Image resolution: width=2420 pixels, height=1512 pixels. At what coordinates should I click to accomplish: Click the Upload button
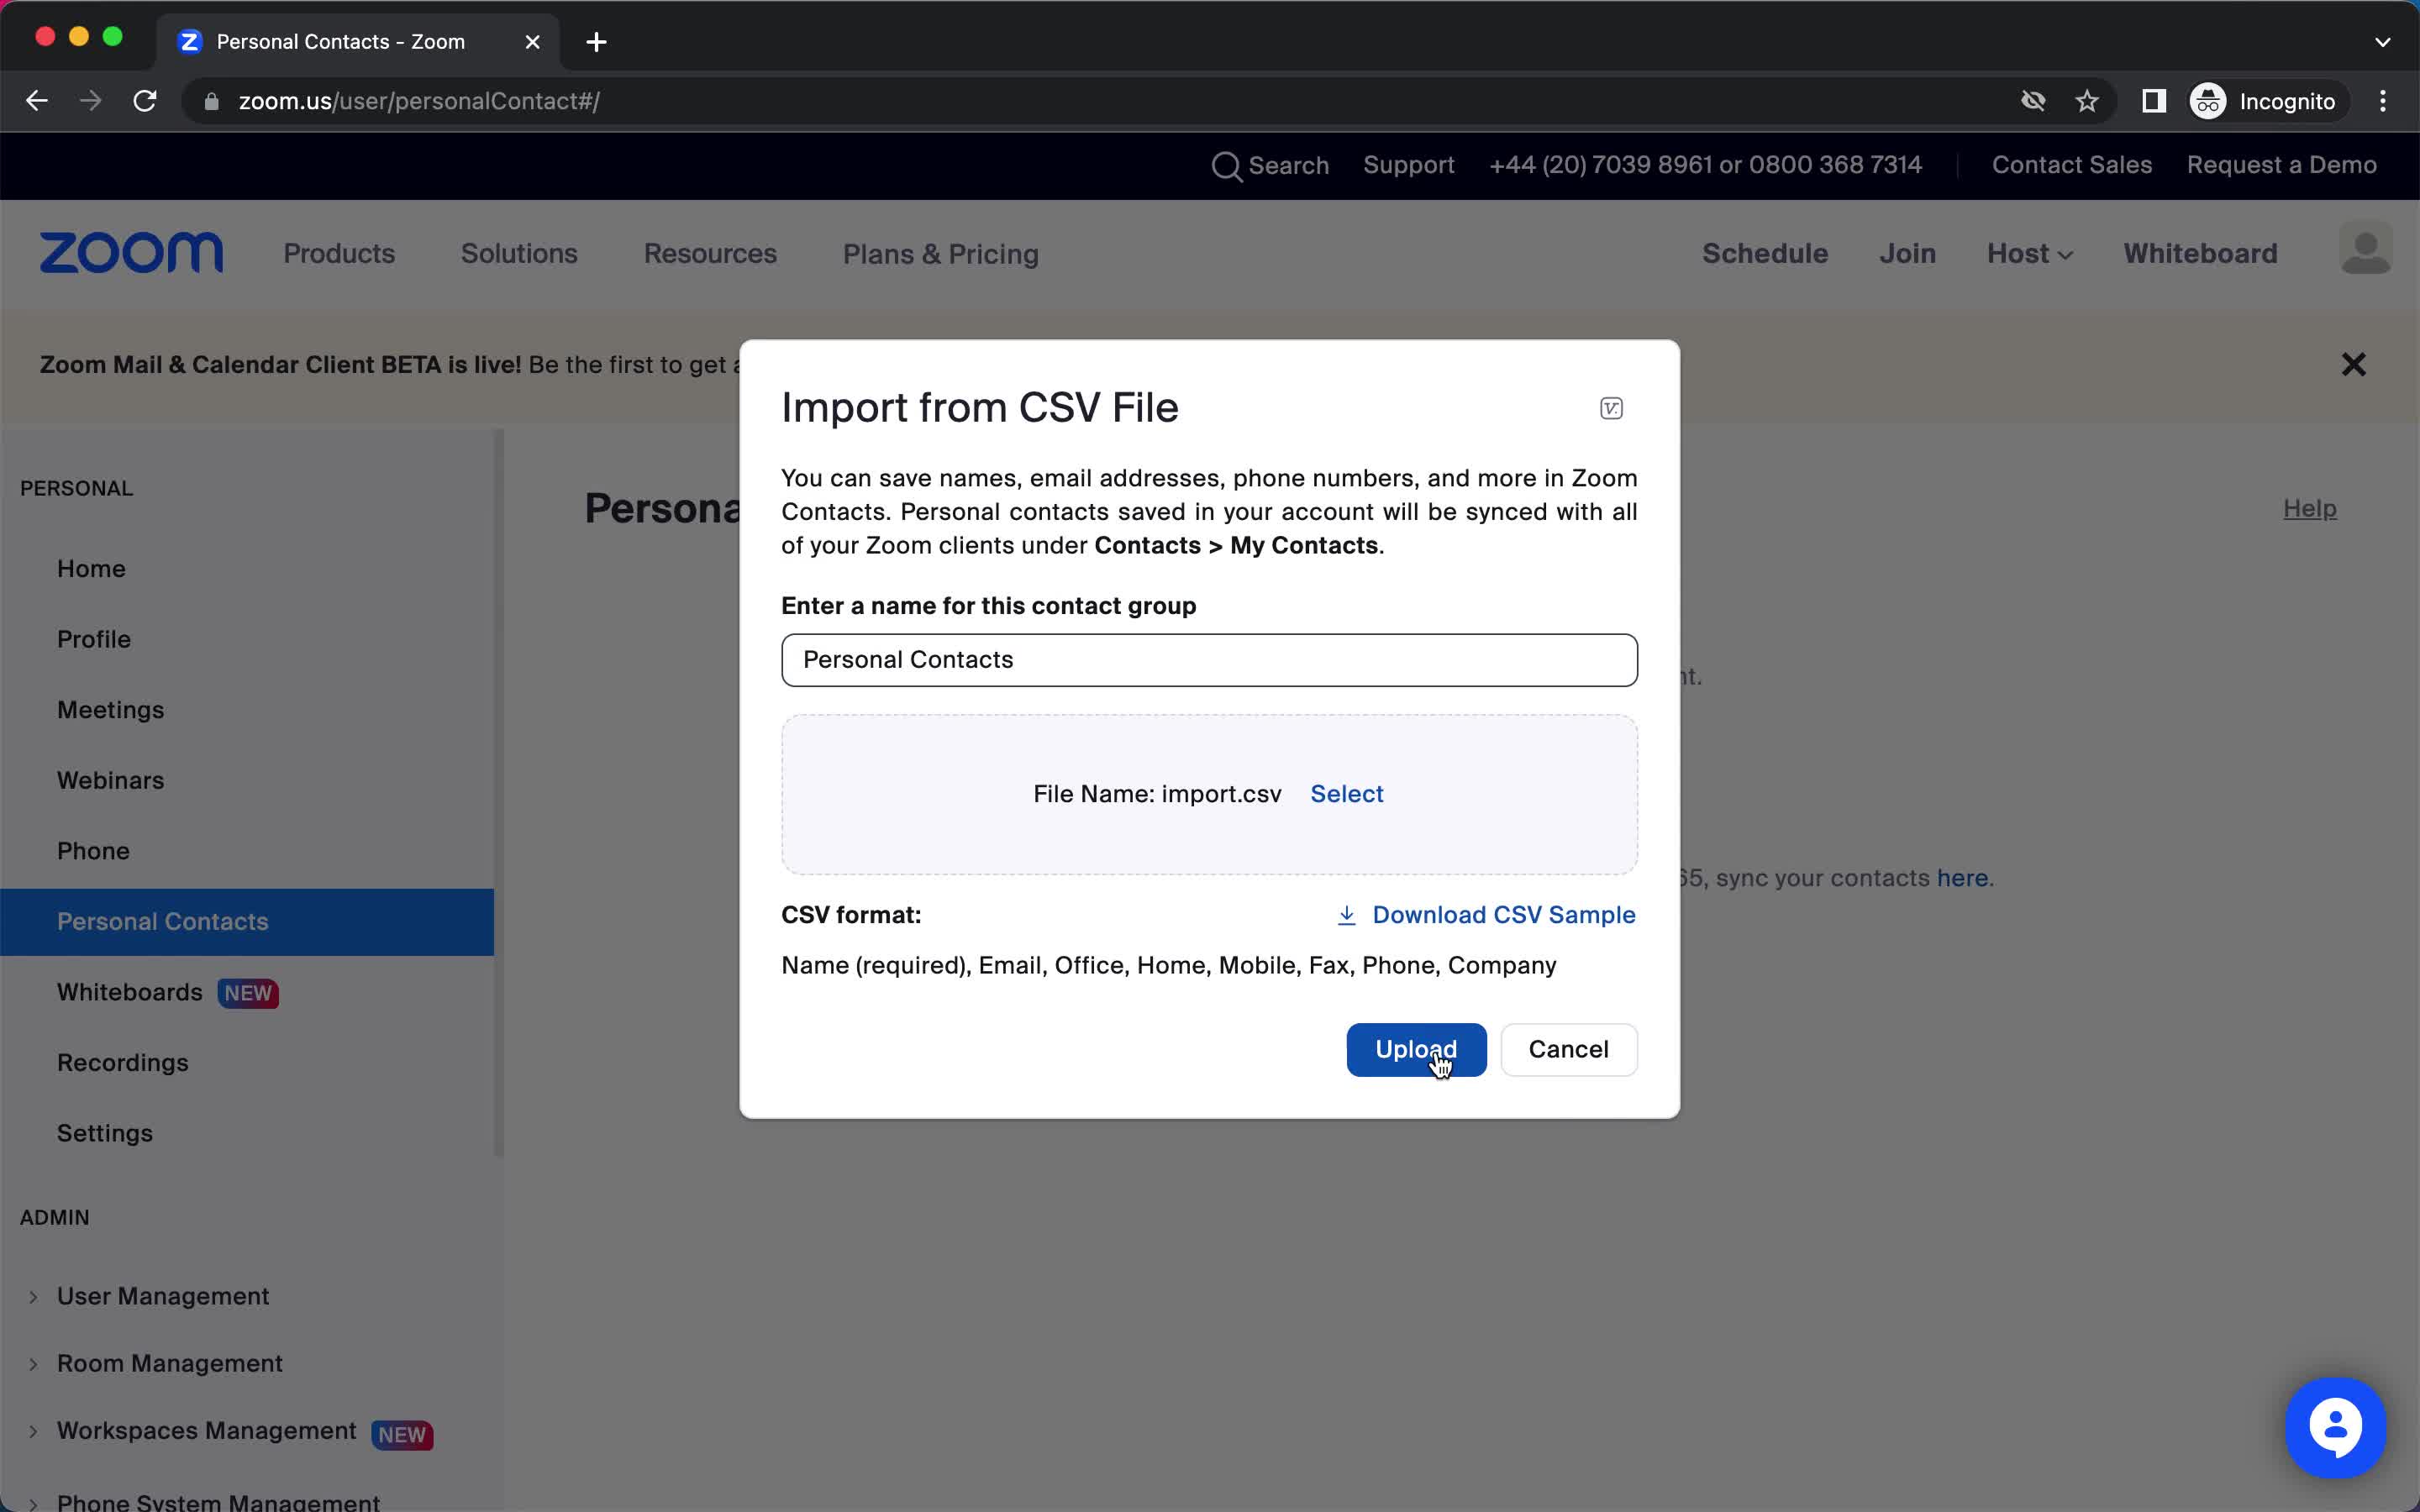point(1416,1049)
